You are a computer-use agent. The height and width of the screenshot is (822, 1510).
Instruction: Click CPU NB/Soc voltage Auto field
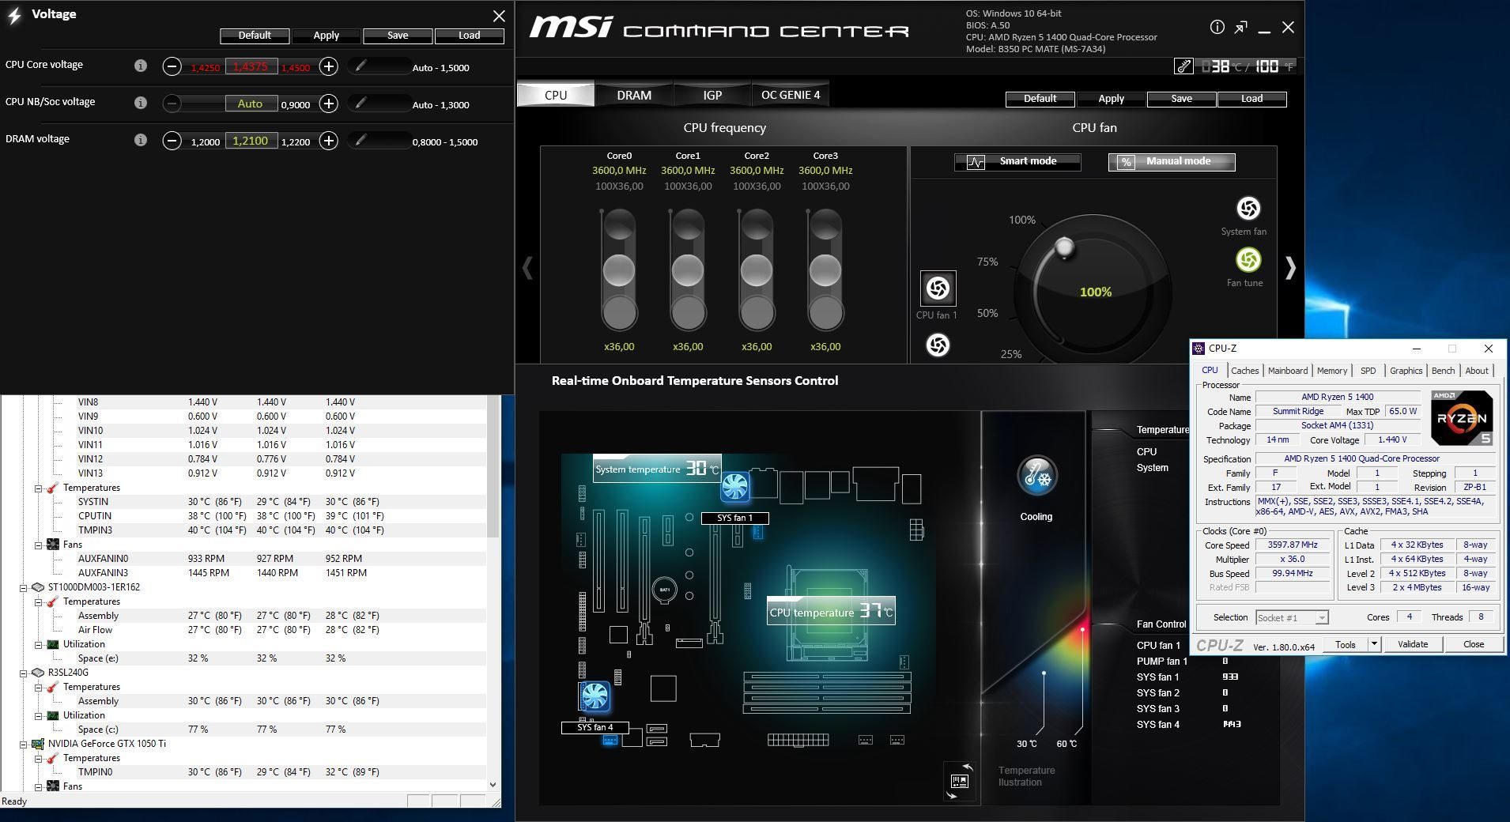click(x=251, y=104)
